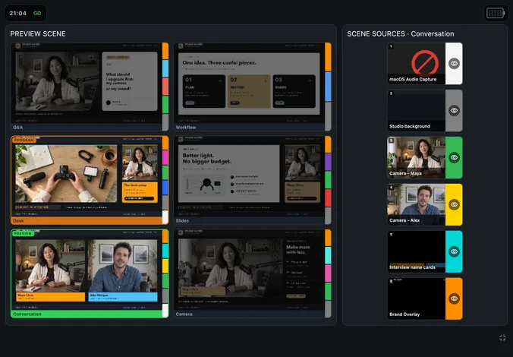513x357 pixels.
Task: Click the red strip on Slides scene
Action: click(328, 197)
